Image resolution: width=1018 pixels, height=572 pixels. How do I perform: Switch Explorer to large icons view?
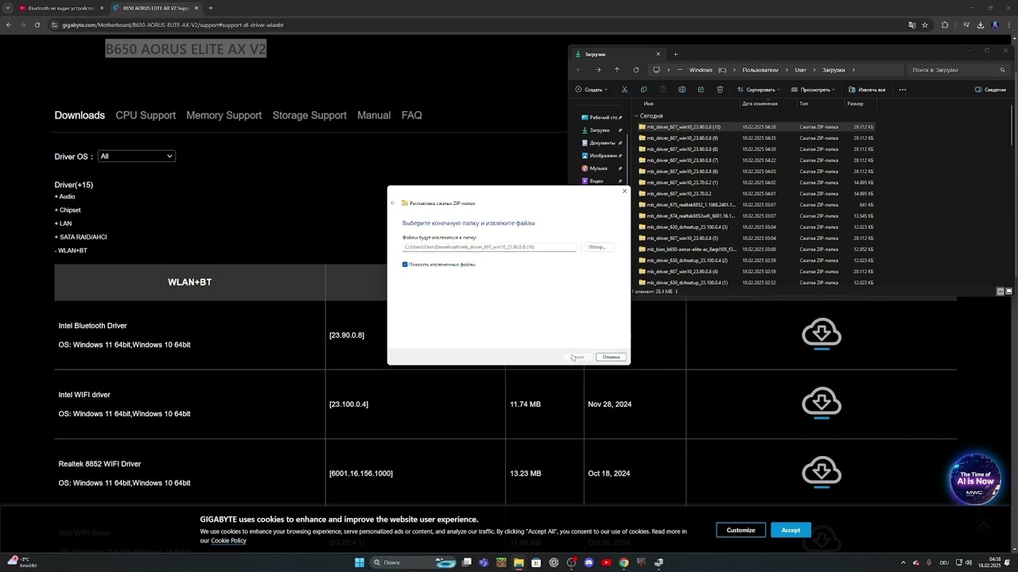click(x=1009, y=292)
